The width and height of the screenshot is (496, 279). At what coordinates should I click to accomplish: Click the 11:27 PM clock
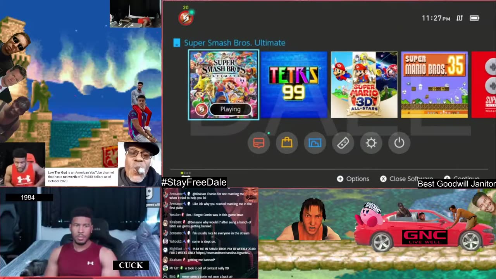coord(436,18)
